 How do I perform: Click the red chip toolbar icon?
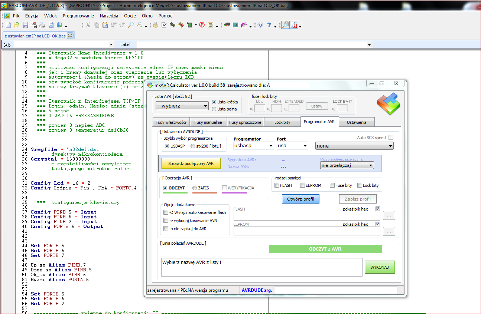[181, 25]
